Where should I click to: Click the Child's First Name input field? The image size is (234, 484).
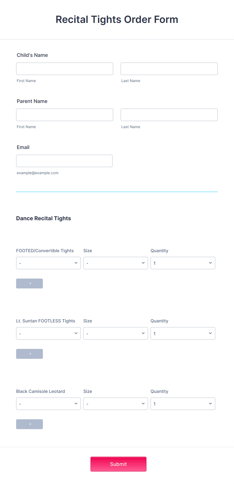[x=64, y=69]
